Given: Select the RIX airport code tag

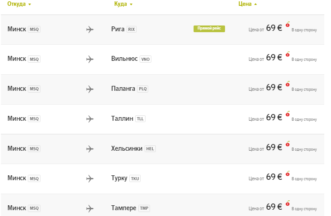Looking at the screenshot, I should pyautogui.click(x=131, y=30).
